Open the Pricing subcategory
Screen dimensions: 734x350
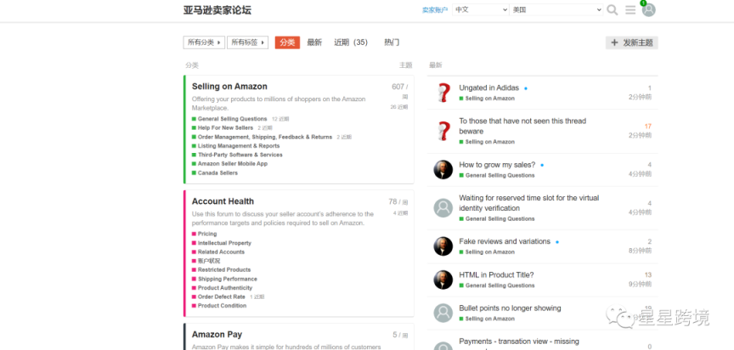click(207, 234)
